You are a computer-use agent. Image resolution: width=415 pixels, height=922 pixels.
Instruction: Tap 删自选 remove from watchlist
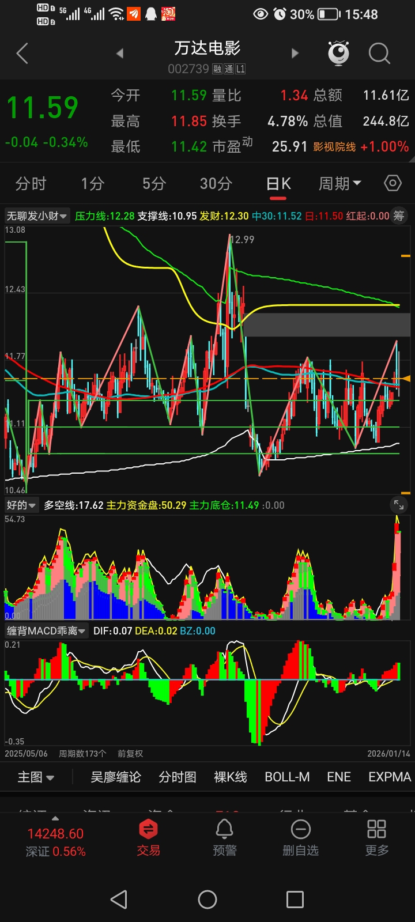tap(300, 837)
